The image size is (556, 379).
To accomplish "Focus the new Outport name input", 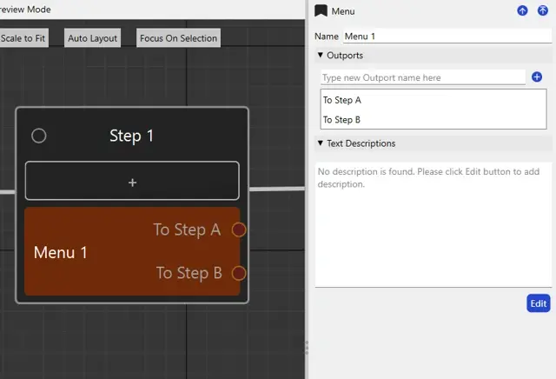I will click(x=423, y=77).
